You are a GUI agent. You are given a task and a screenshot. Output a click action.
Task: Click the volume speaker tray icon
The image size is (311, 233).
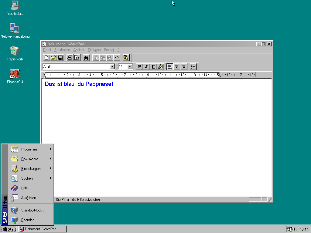294,229
